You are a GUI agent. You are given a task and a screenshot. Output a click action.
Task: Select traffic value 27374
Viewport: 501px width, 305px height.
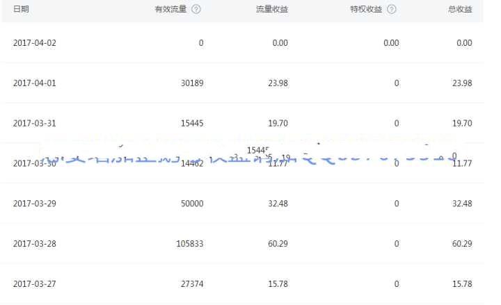pos(192,284)
